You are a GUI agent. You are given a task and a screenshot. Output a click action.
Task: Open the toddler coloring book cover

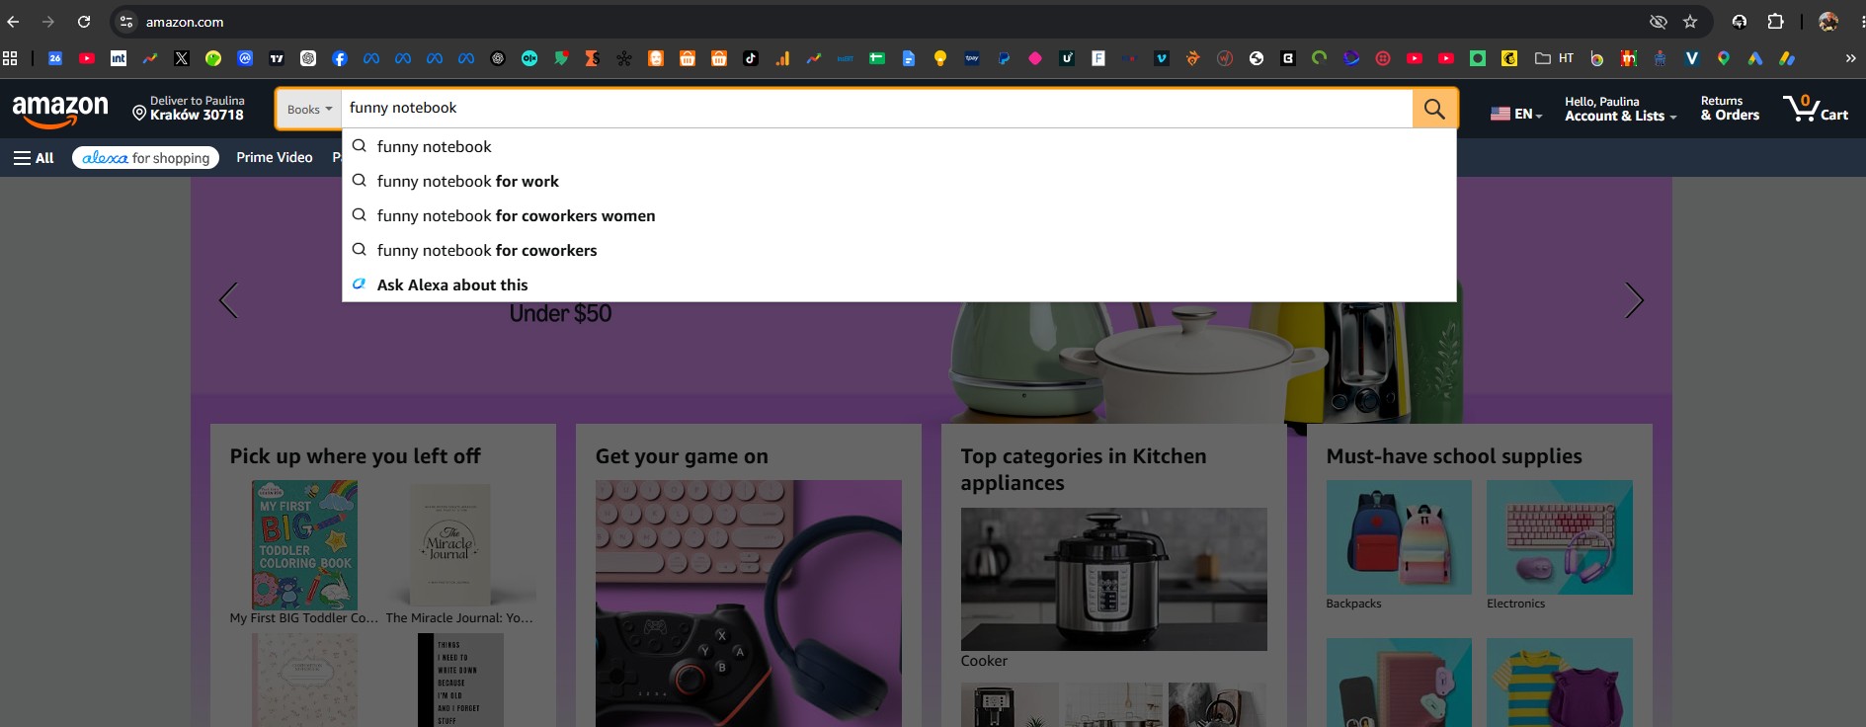point(304,544)
